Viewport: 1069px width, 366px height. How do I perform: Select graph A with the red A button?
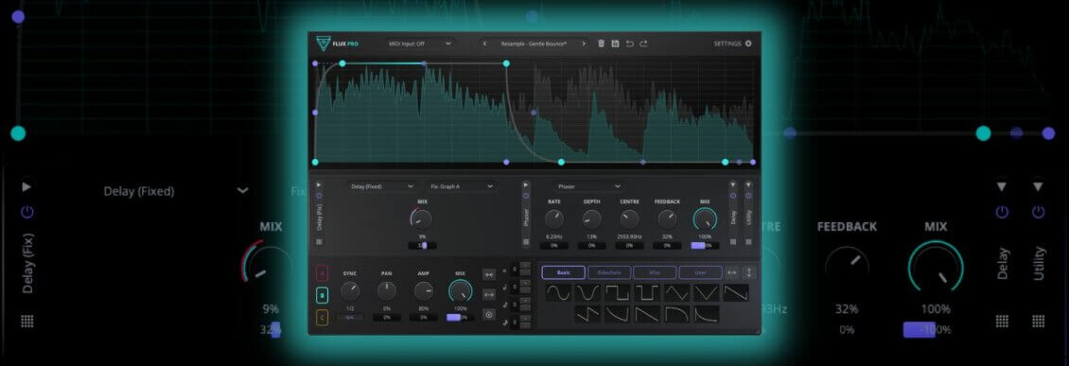click(x=323, y=273)
